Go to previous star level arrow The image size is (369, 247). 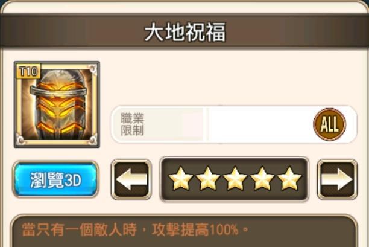131,179
